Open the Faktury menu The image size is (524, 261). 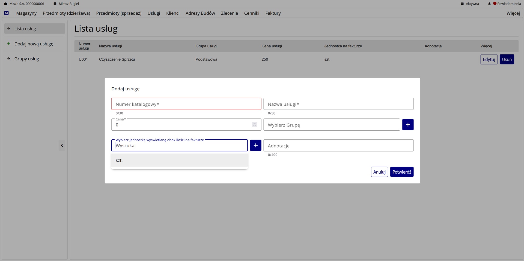[273, 13]
